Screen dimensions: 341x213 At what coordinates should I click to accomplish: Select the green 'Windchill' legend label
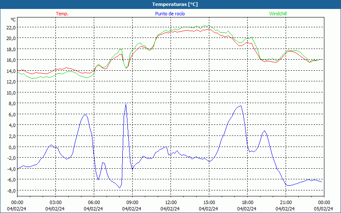point(278,14)
